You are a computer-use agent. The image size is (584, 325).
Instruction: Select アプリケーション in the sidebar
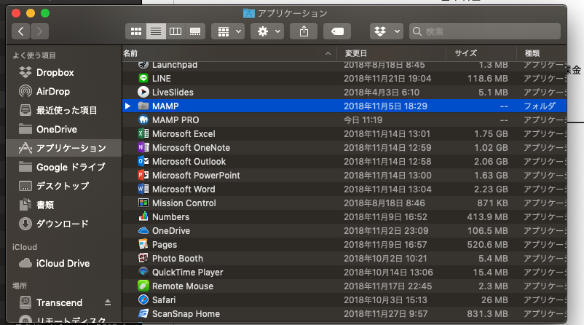tap(63, 148)
